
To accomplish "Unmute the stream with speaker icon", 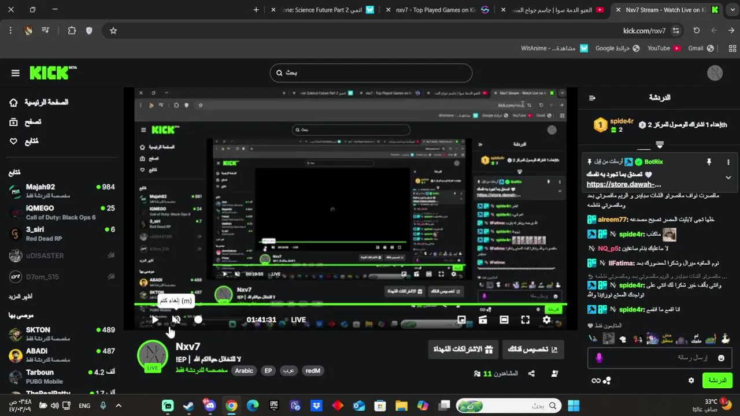I will point(176,320).
